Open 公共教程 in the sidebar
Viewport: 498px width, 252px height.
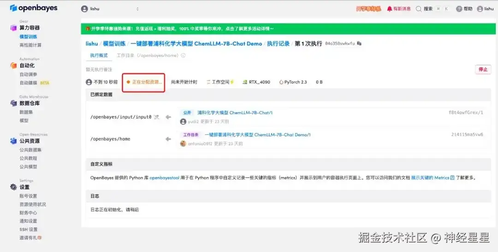28,158
